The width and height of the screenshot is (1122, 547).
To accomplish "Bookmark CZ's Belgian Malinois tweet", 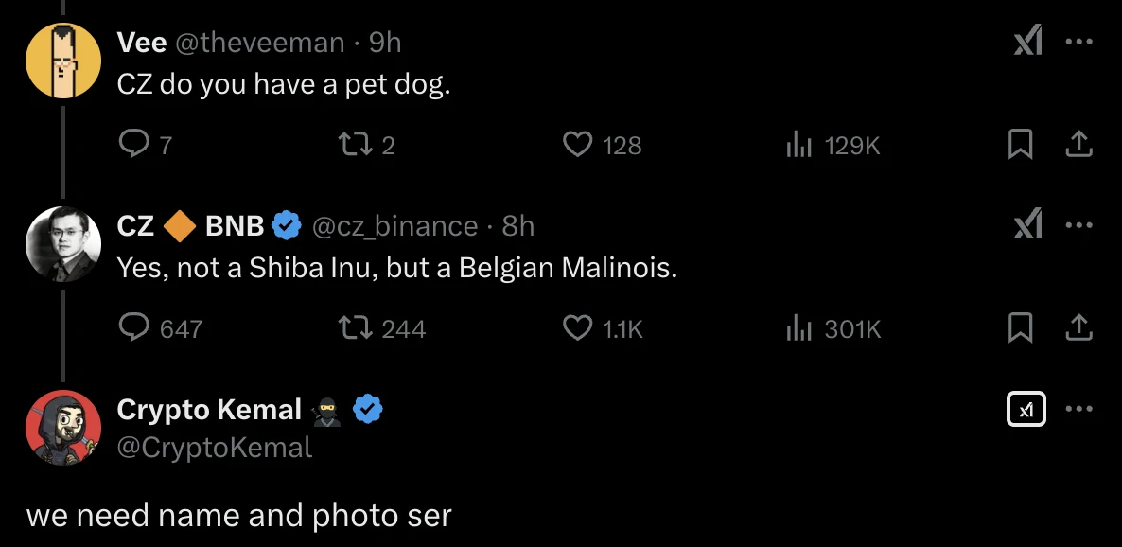I will click(x=1019, y=327).
